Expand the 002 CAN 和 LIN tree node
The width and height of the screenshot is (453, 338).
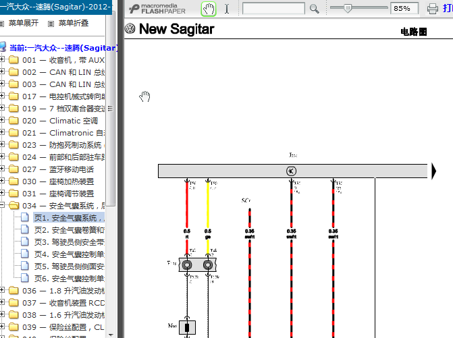point(2,72)
